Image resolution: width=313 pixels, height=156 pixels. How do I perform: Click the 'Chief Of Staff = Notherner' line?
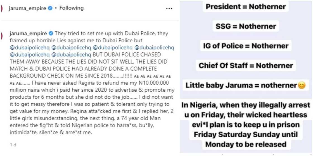point(246,66)
